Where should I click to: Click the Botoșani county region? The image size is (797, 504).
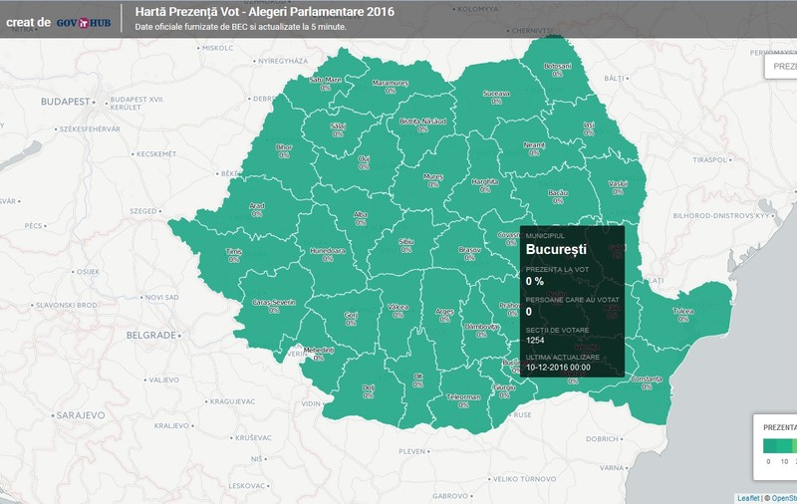pos(558,70)
